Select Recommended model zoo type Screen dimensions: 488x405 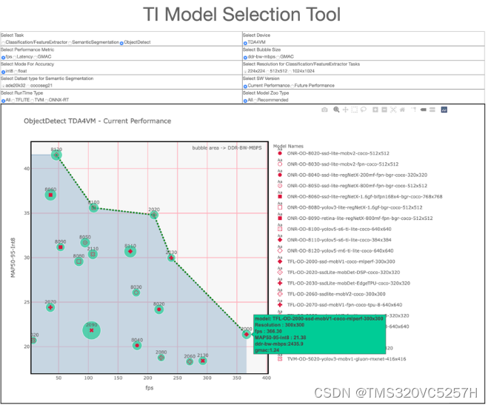255,101
